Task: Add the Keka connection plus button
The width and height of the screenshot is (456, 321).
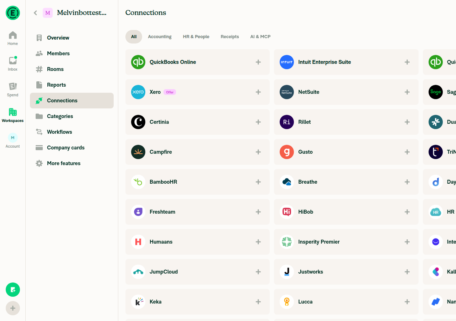Action: coord(258,302)
